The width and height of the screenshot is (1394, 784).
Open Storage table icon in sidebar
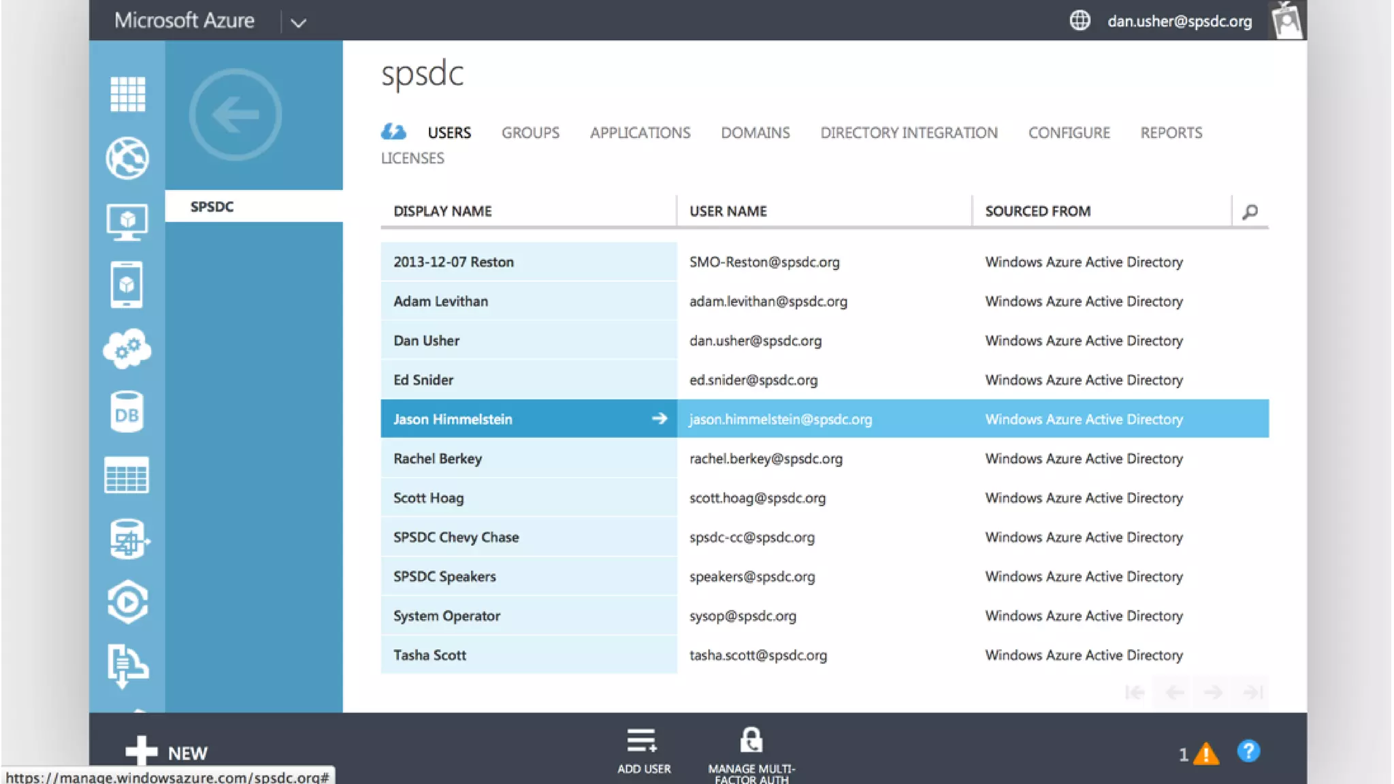click(x=127, y=475)
